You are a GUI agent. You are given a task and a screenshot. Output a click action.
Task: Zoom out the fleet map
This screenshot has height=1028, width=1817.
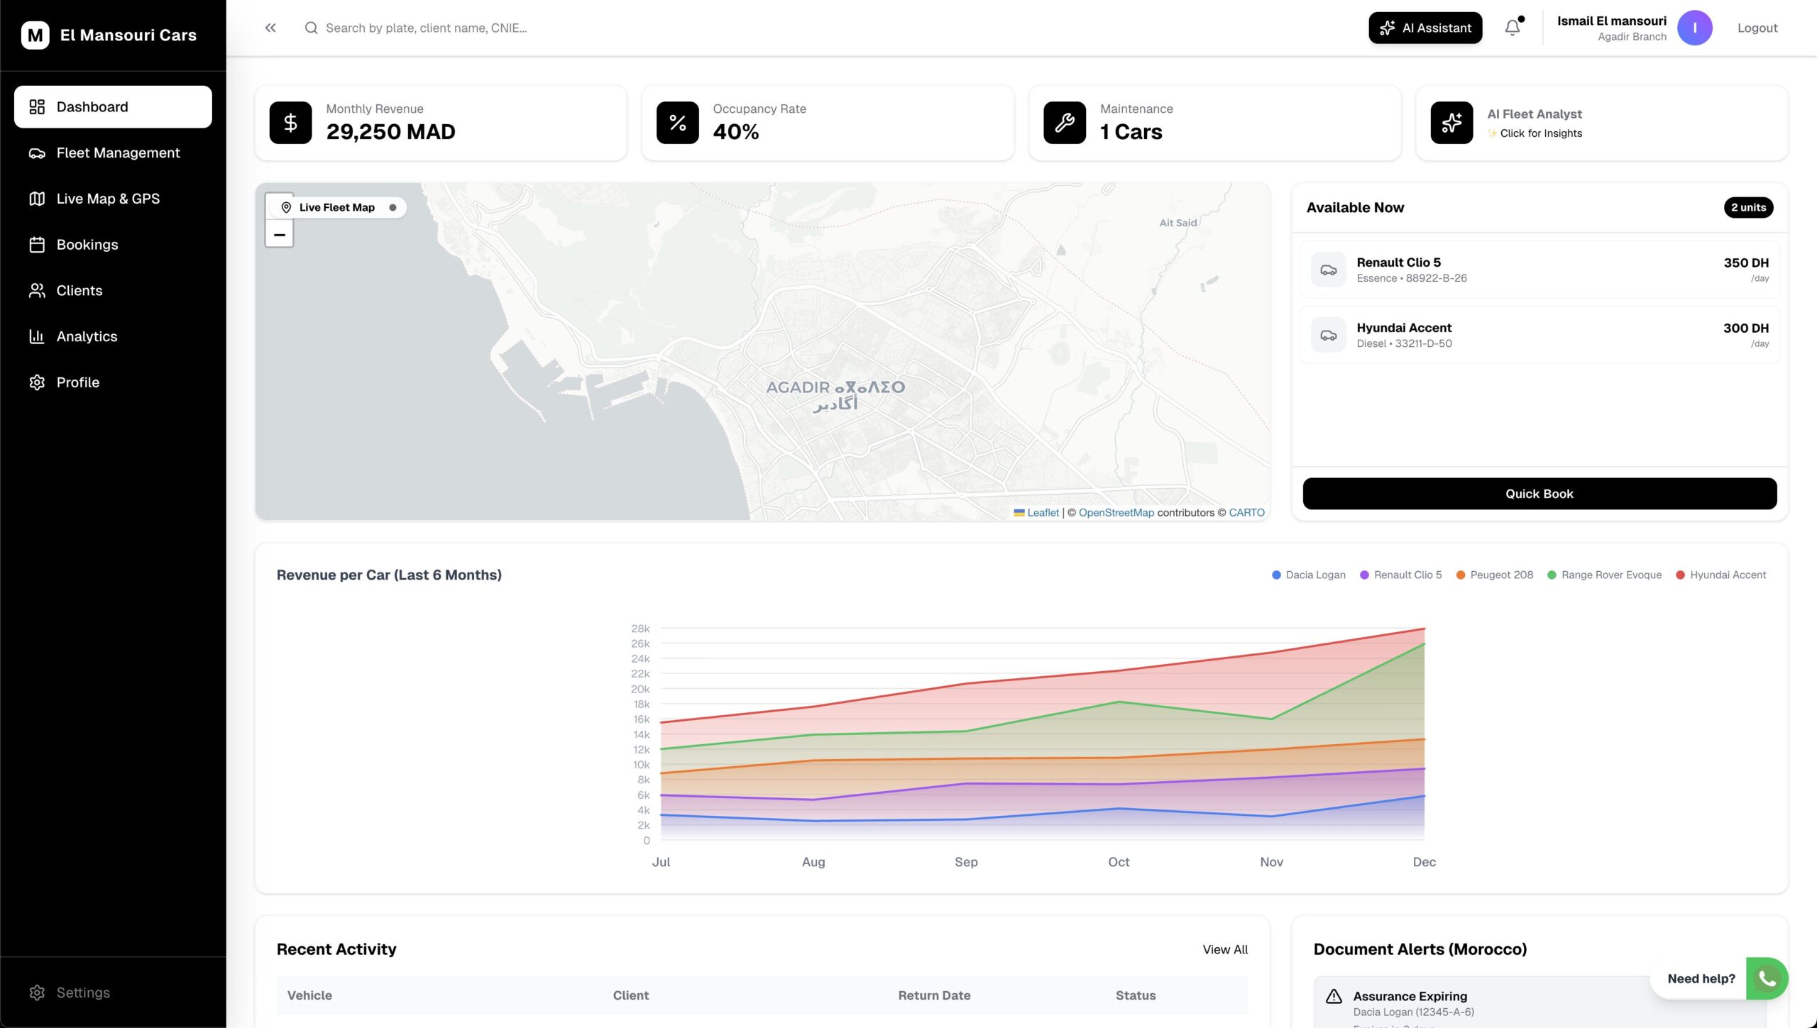click(x=280, y=235)
